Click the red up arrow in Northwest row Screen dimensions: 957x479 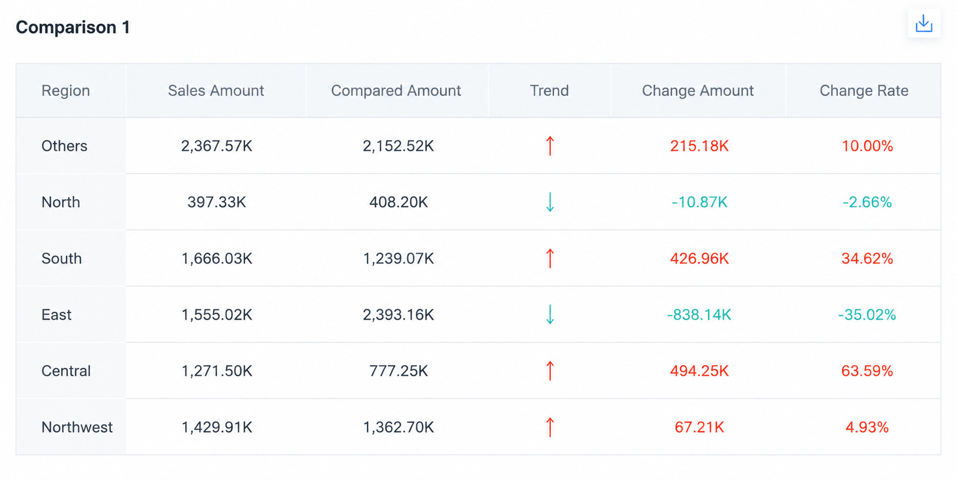(550, 427)
